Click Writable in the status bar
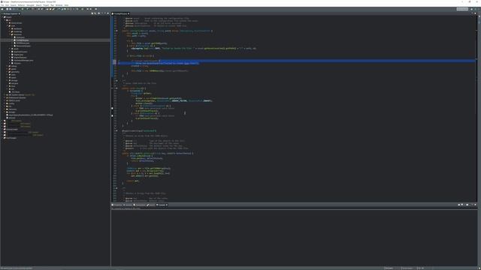The image size is (481, 270). 389,268
